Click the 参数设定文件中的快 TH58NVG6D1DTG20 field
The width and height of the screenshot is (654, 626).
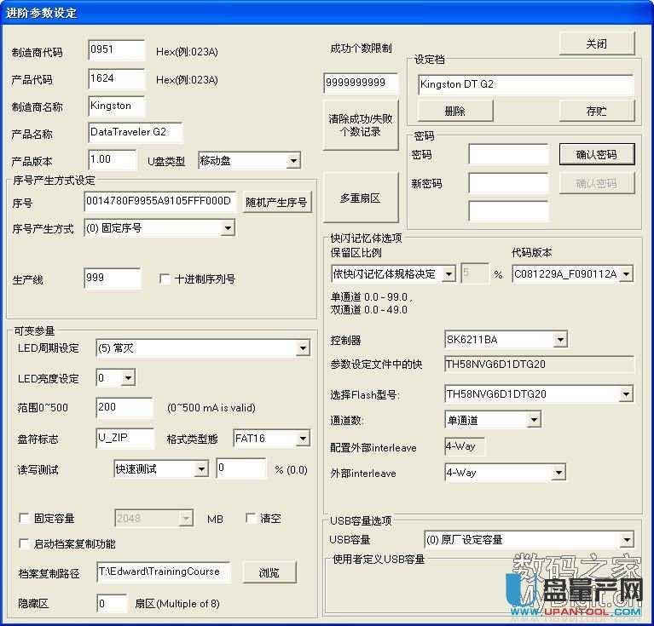(539, 365)
